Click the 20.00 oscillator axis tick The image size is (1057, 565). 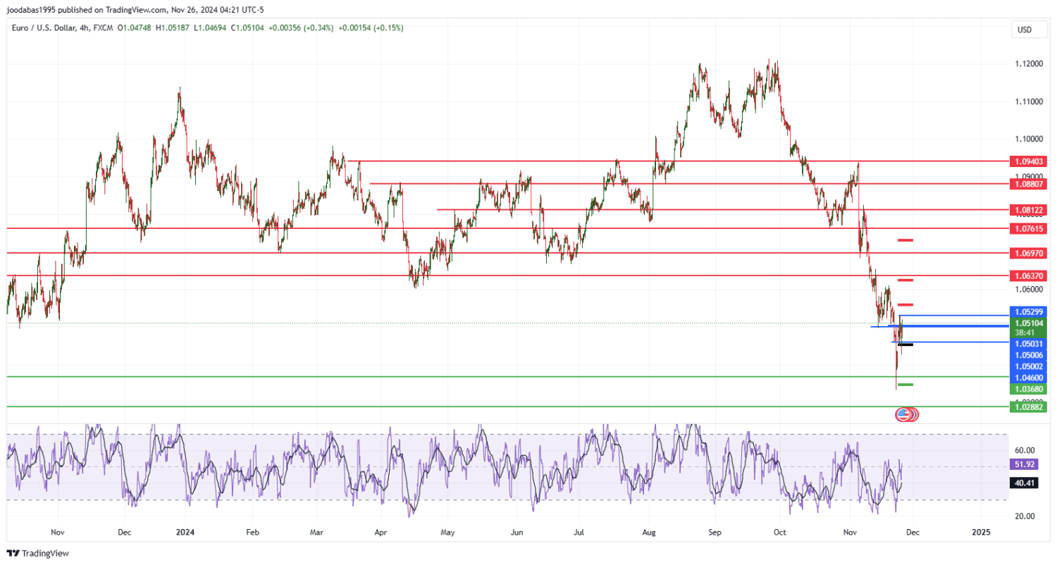click(x=1025, y=516)
